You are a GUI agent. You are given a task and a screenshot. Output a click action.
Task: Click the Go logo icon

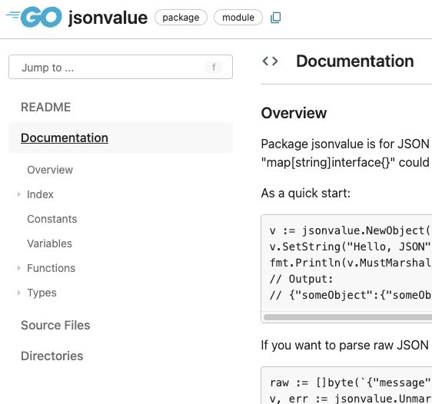(x=34, y=17)
